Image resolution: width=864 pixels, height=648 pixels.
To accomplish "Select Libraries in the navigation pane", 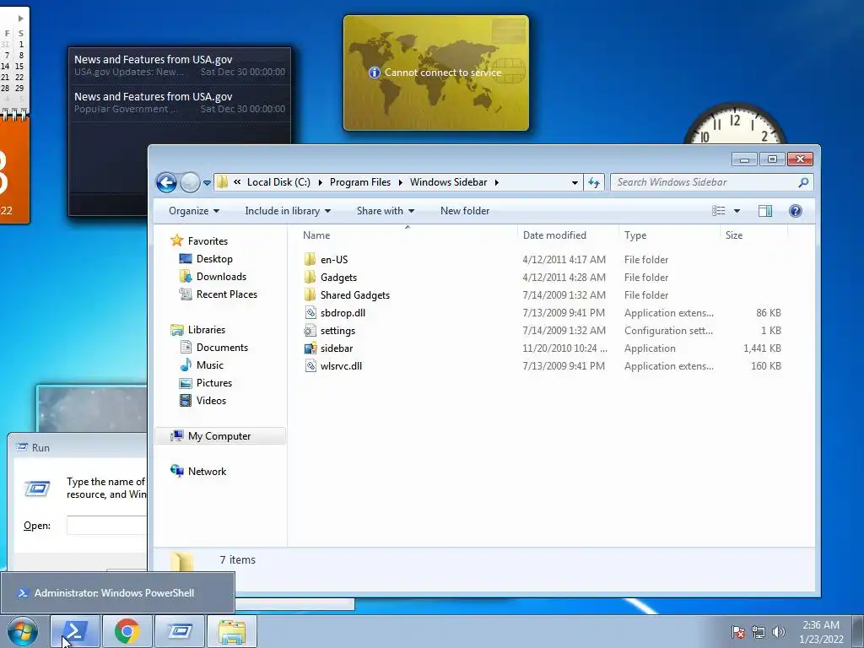I will 206,330.
